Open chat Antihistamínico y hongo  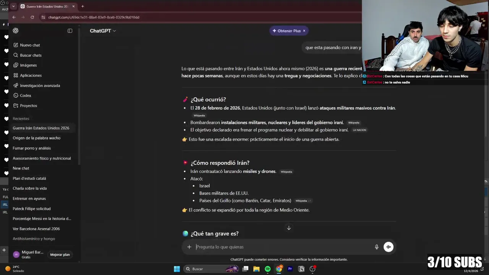34,239
